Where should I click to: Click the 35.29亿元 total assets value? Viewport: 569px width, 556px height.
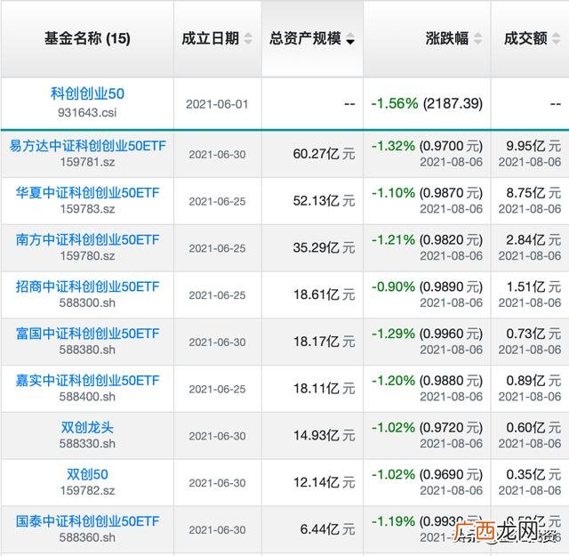324,247
